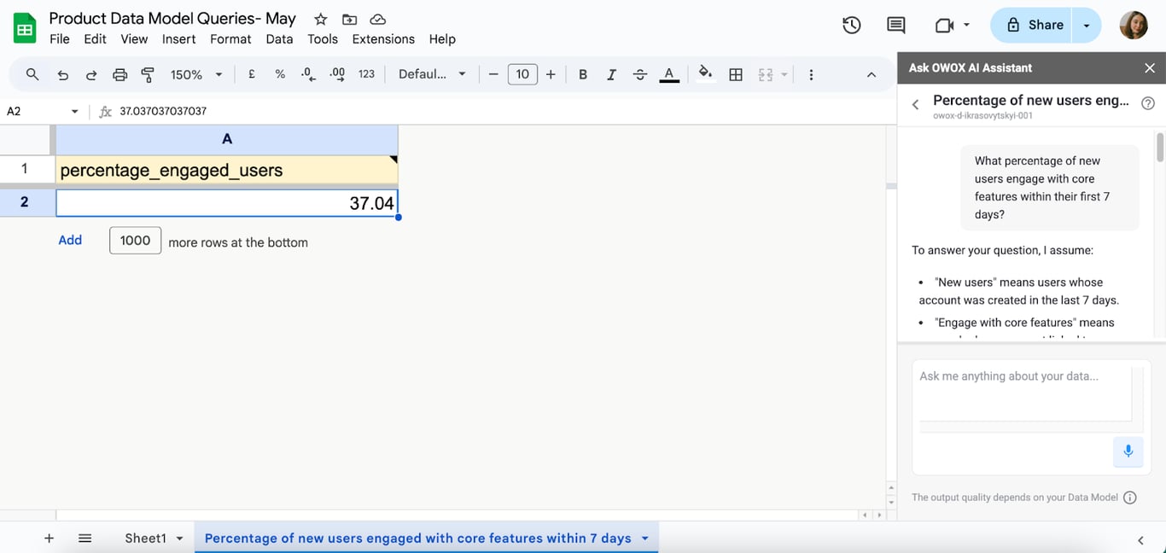Go back in the OWOX assistant panel
The width and height of the screenshot is (1166, 553).
tap(915, 105)
